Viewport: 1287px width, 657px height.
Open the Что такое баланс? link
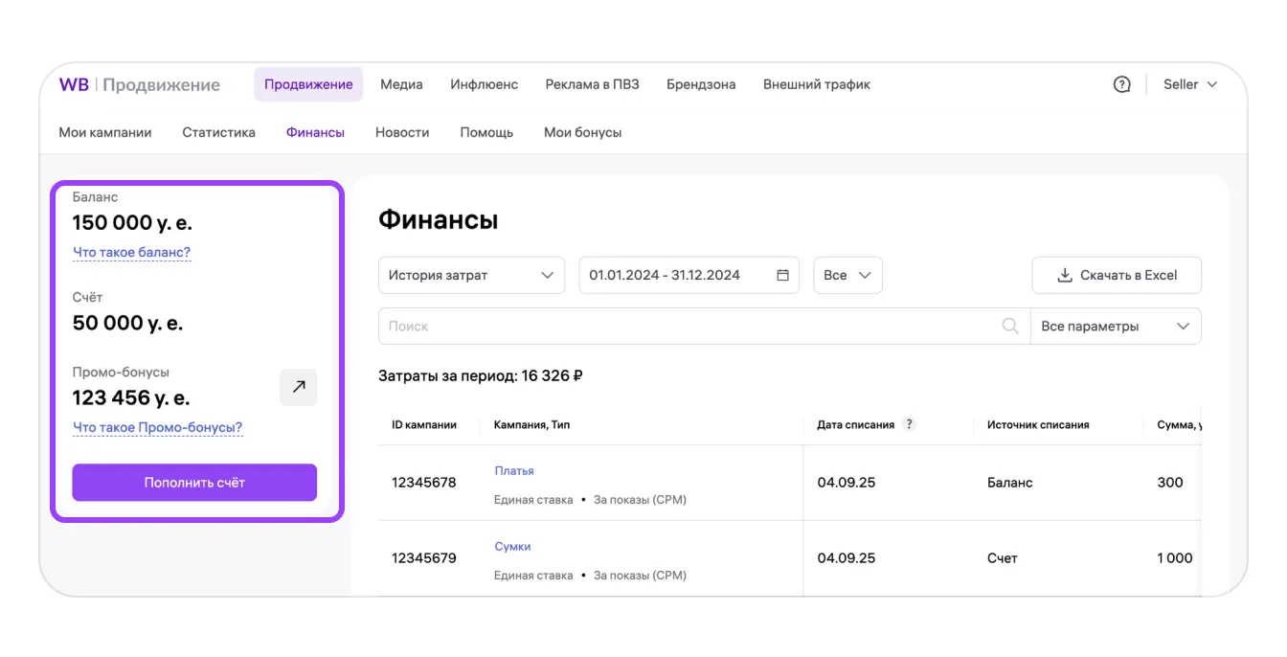pyautogui.click(x=131, y=253)
